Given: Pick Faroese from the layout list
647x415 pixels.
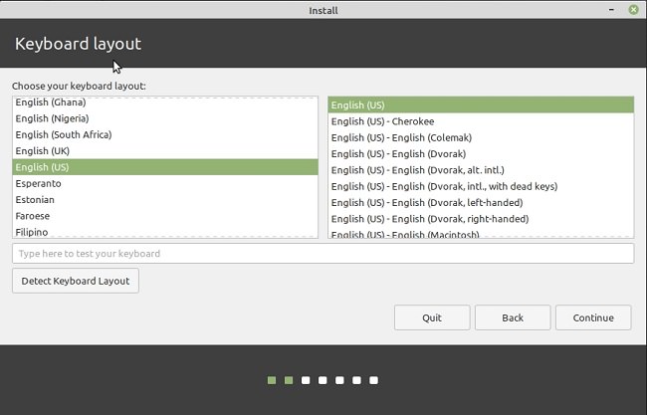Looking at the screenshot, I should (x=165, y=216).
